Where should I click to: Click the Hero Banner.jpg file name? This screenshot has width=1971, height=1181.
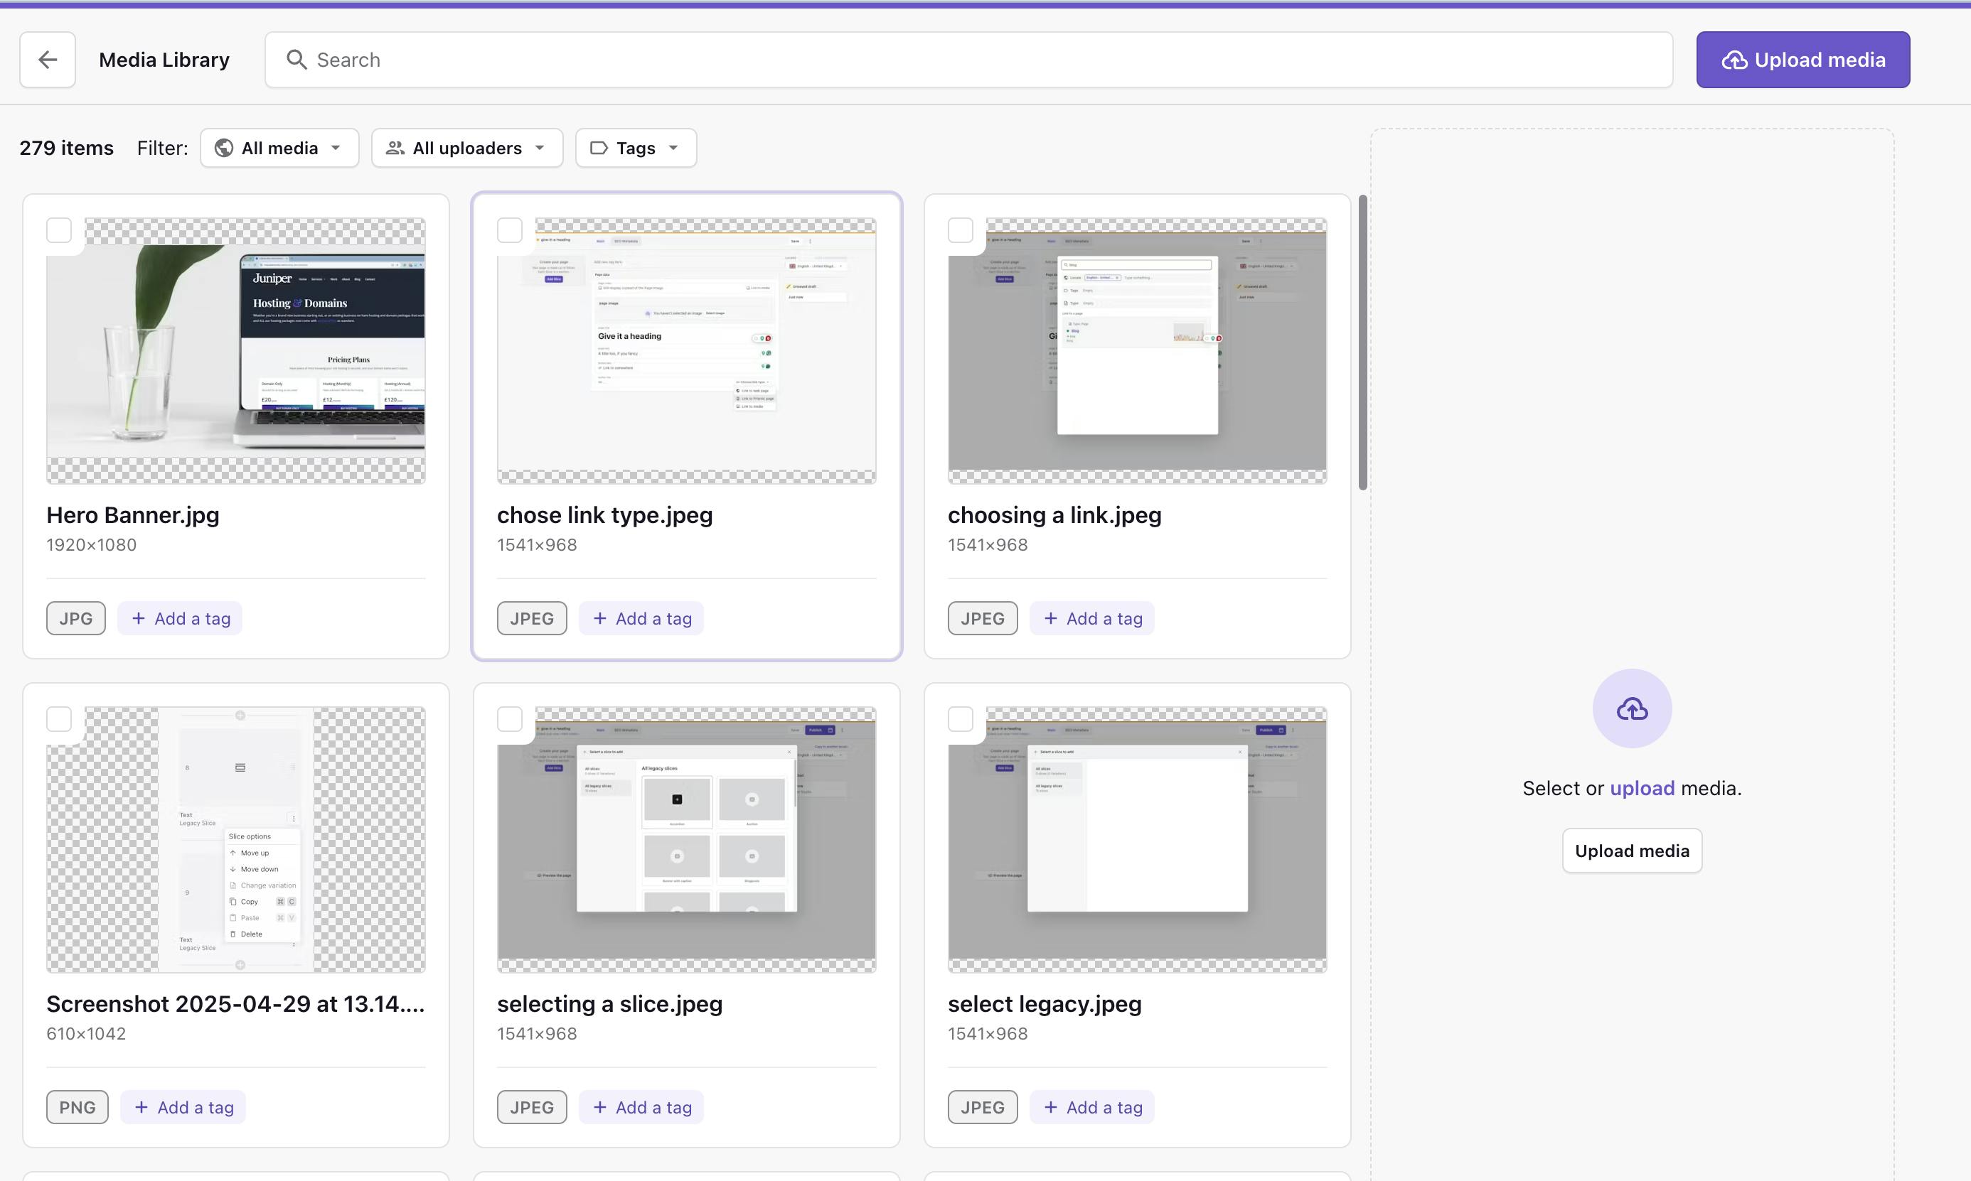coord(133,515)
